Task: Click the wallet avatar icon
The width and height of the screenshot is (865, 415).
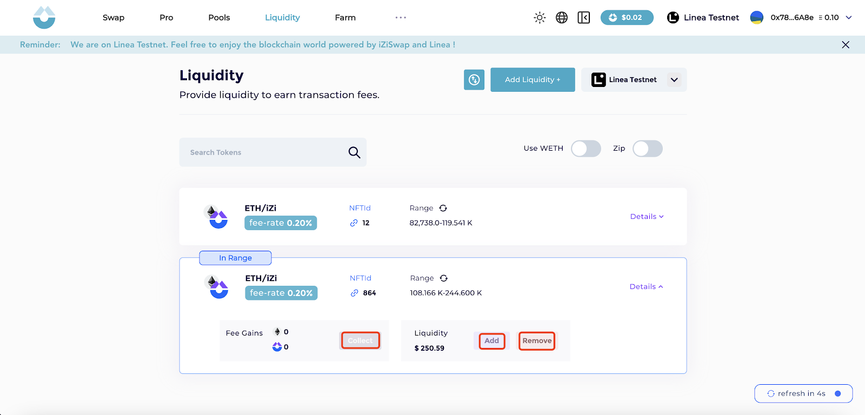Action: [756, 18]
